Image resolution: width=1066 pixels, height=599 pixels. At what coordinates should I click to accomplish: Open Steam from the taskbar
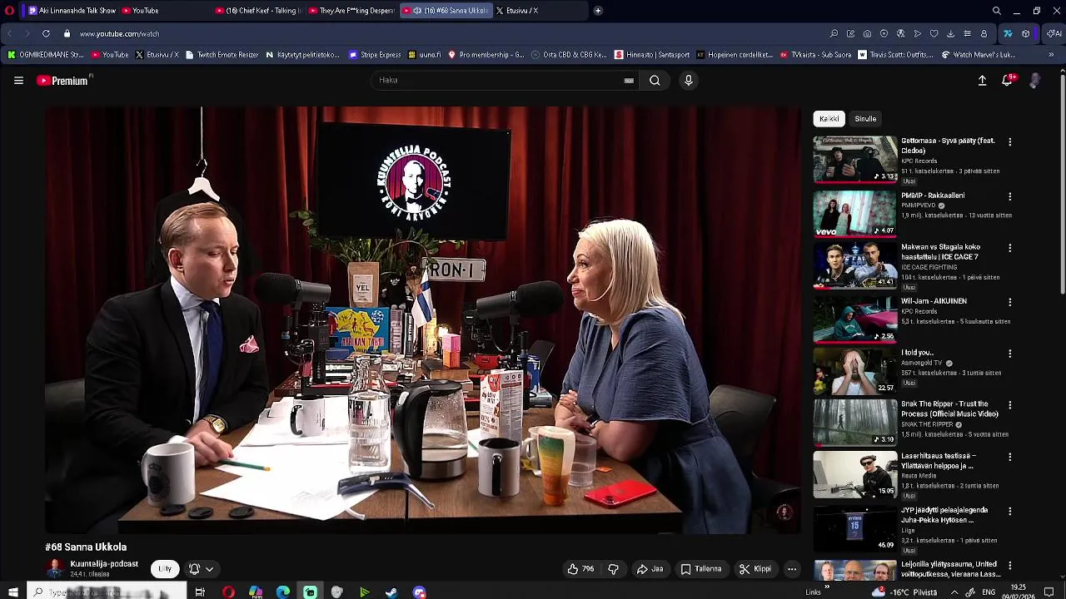click(x=391, y=592)
